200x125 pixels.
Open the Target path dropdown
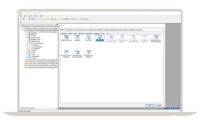pos(163,30)
